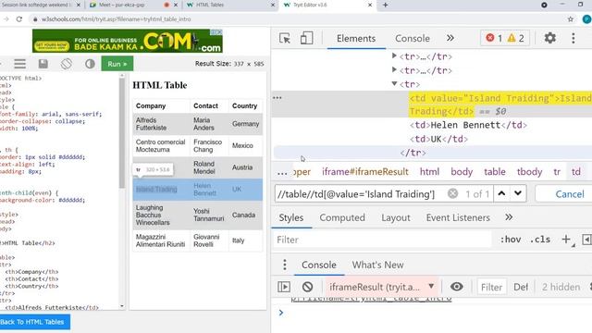592x333 pixels.
Task: Toggle the device toolbar icon
Action: pyautogui.click(x=306, y=38)
